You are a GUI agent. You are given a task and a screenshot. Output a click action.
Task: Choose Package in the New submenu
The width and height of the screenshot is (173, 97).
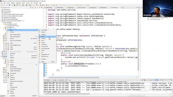pos(48,35)
